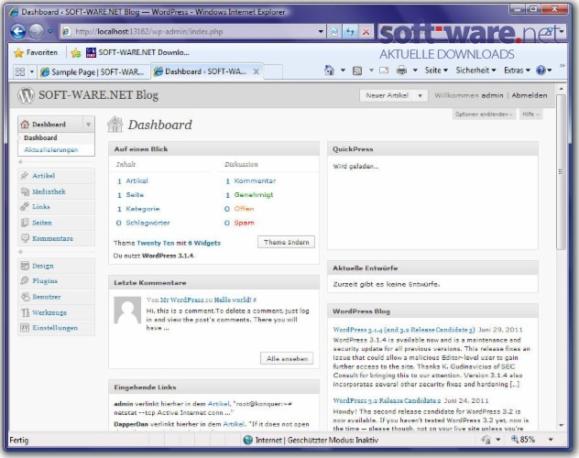The height and width of the screenshot is (458, 579).
Task: Click the commenter avatar thumbnail
Action: (127, 311)
